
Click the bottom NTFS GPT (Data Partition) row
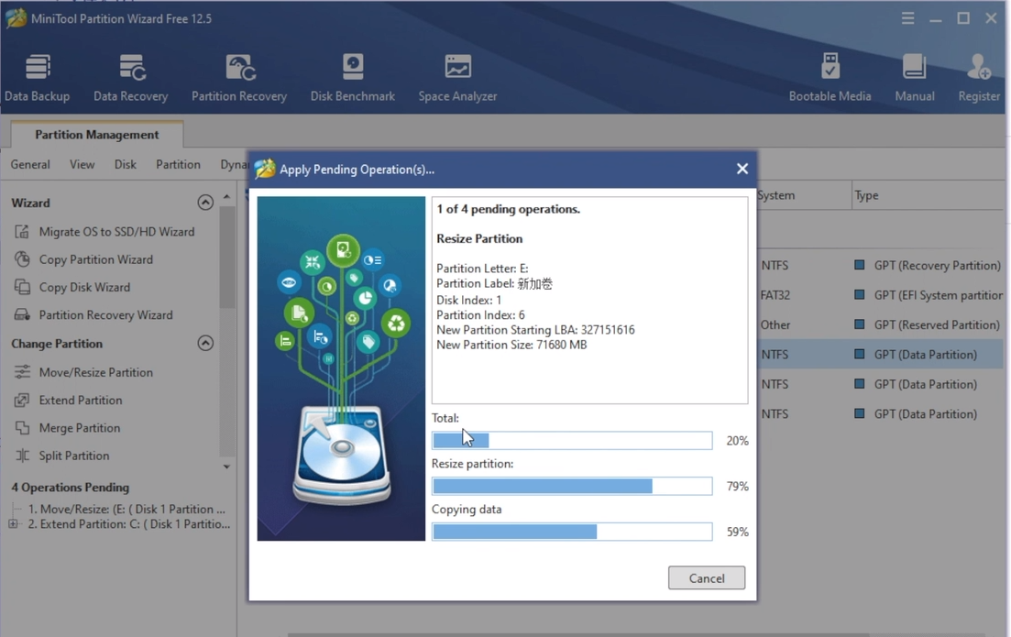[x=880, y=413]
